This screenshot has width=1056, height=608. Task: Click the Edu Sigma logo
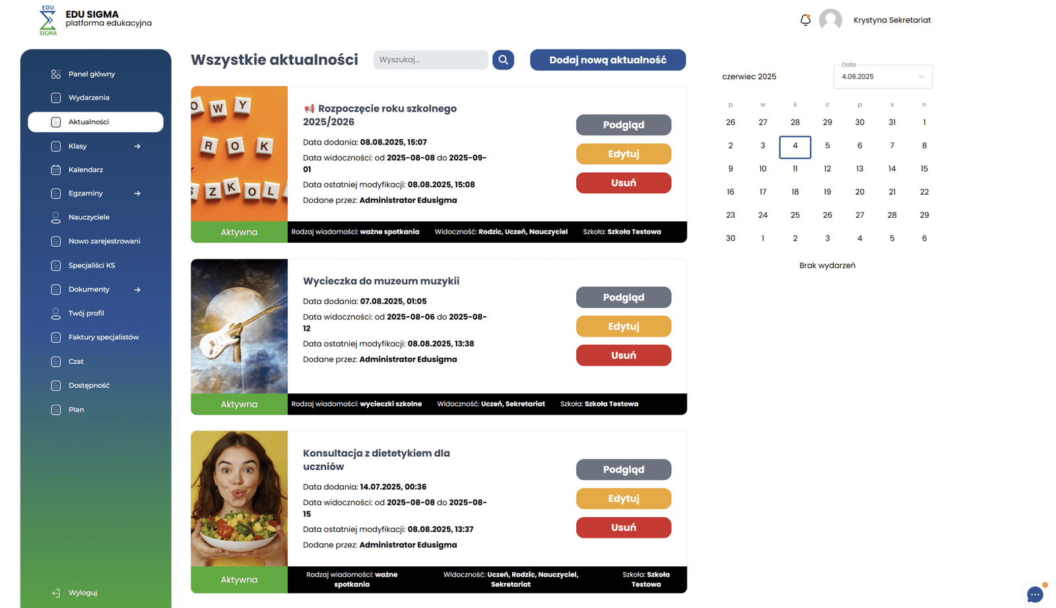[48, 20]
